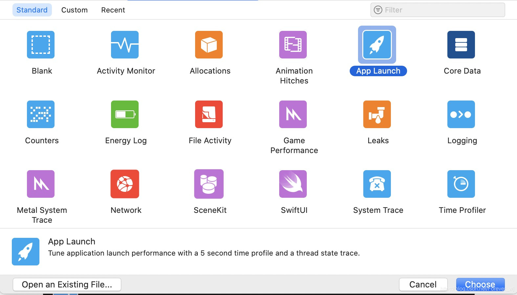517x295 pixels.
Task: Click the SwiftUI label text
Action: click(294, 210)
